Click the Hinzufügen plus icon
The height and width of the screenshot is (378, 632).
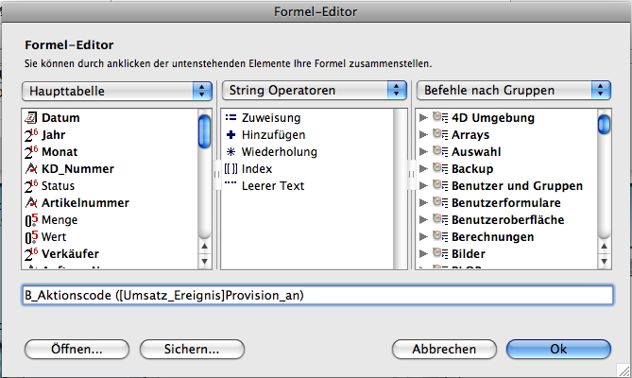pos(230,135)
